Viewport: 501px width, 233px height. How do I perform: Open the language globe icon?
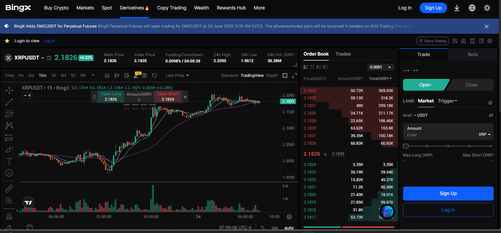tap(472, 8)
